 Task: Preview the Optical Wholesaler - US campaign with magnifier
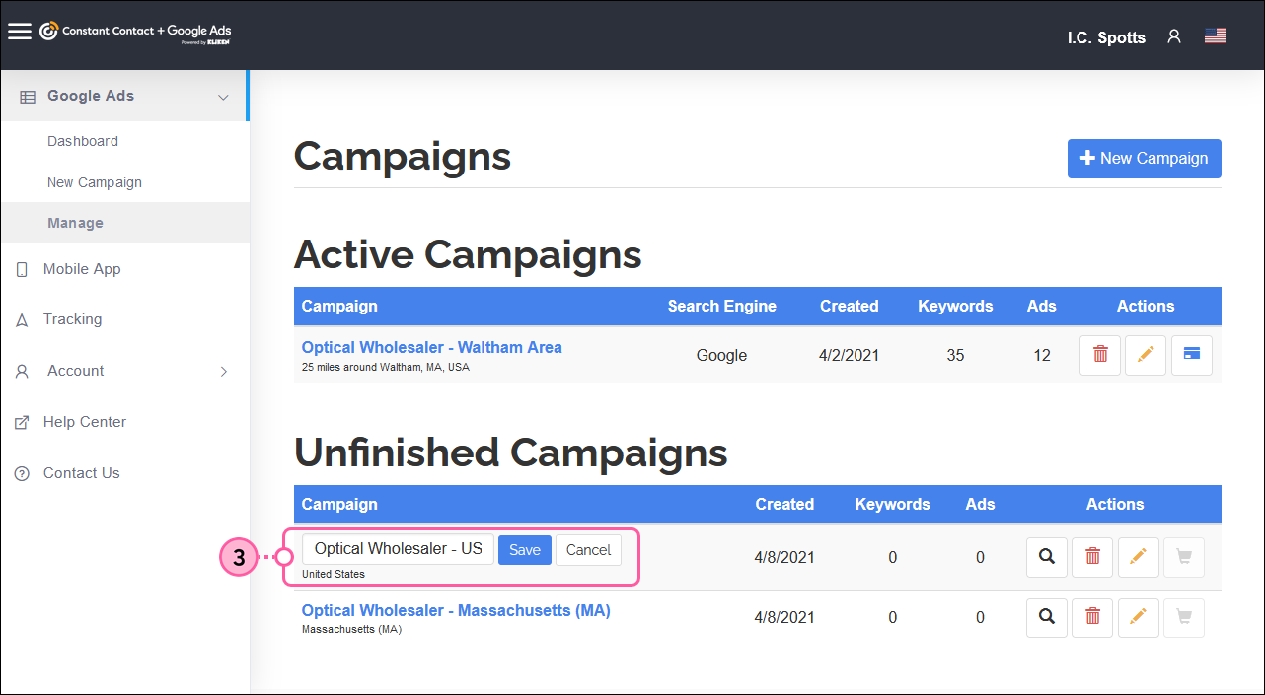(1046, 557)
